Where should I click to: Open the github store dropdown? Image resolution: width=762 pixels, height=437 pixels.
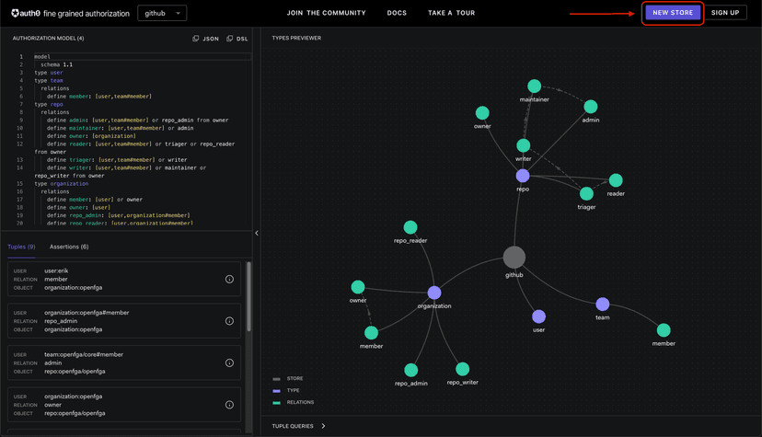tap(162, 13)
